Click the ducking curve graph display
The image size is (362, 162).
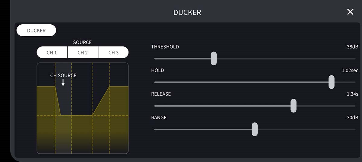(83, 120)
